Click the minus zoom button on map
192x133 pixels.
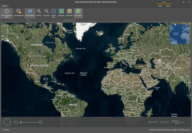(16, 122)
